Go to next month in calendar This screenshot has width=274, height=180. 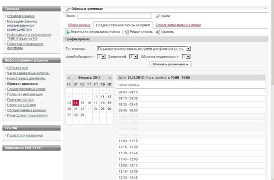tap(110, 78)
